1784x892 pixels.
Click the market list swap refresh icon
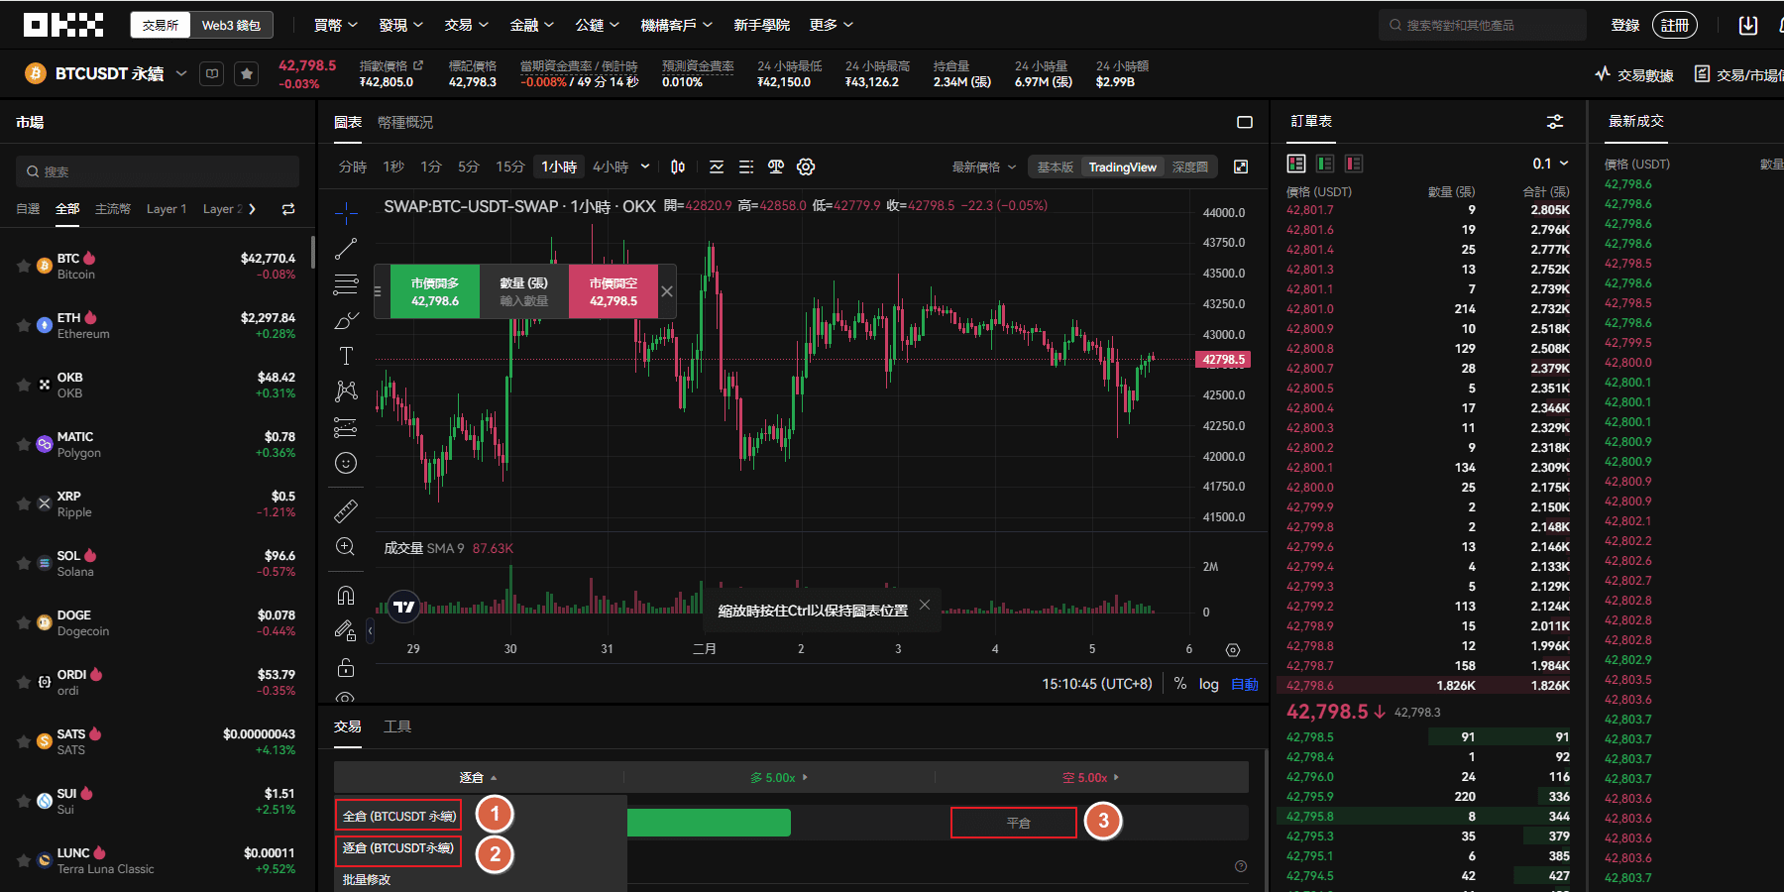(288, 209)
